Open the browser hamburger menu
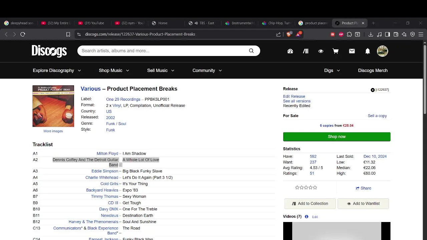Image resolution: width=427 pixels, height=240 pixels. click(421, 34)
